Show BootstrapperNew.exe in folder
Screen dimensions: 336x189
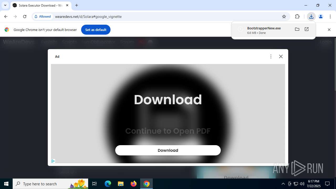tap(297, 29)
